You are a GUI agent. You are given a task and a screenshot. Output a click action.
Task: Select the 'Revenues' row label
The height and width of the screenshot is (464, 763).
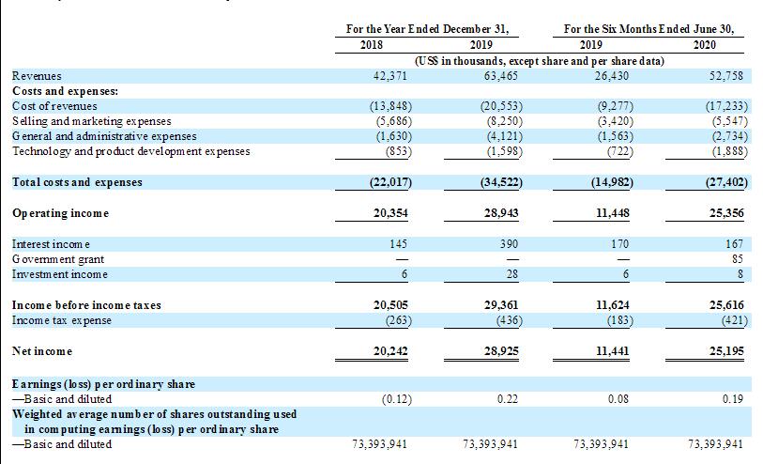[x=37, y=76]
